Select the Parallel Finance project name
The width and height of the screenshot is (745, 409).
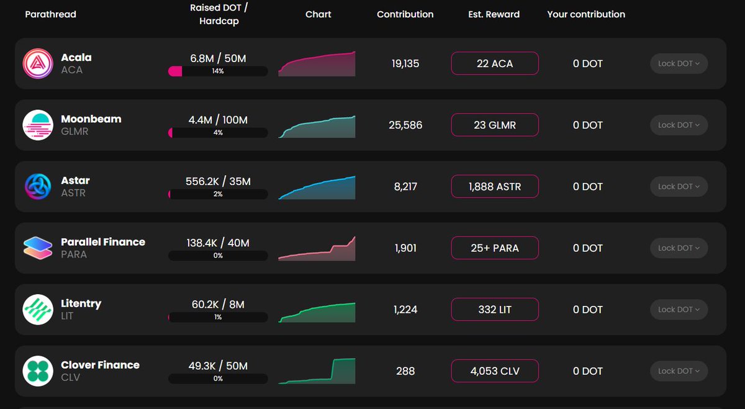(103, 241)
